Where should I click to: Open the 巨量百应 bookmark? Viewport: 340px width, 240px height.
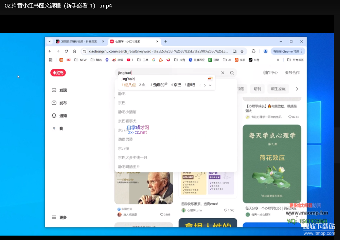click(196, 60)
